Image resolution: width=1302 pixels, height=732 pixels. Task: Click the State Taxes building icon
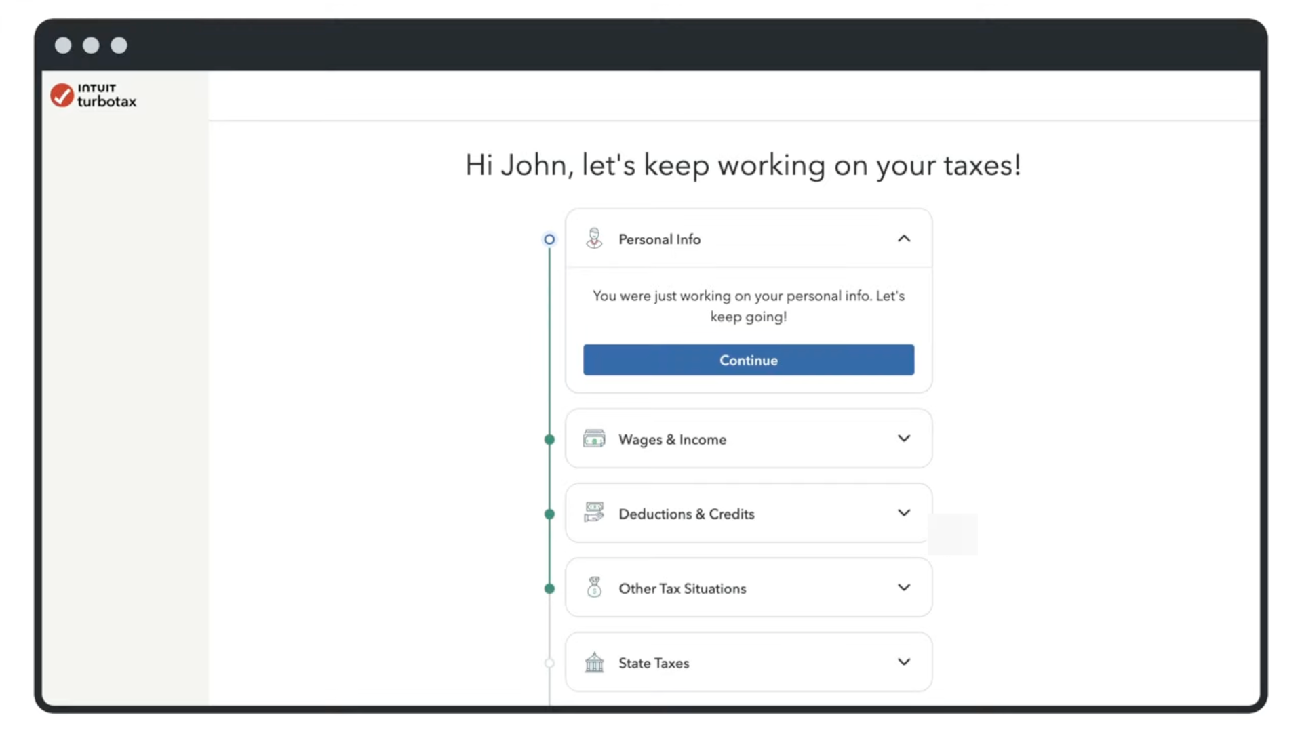tap(594, 662)
